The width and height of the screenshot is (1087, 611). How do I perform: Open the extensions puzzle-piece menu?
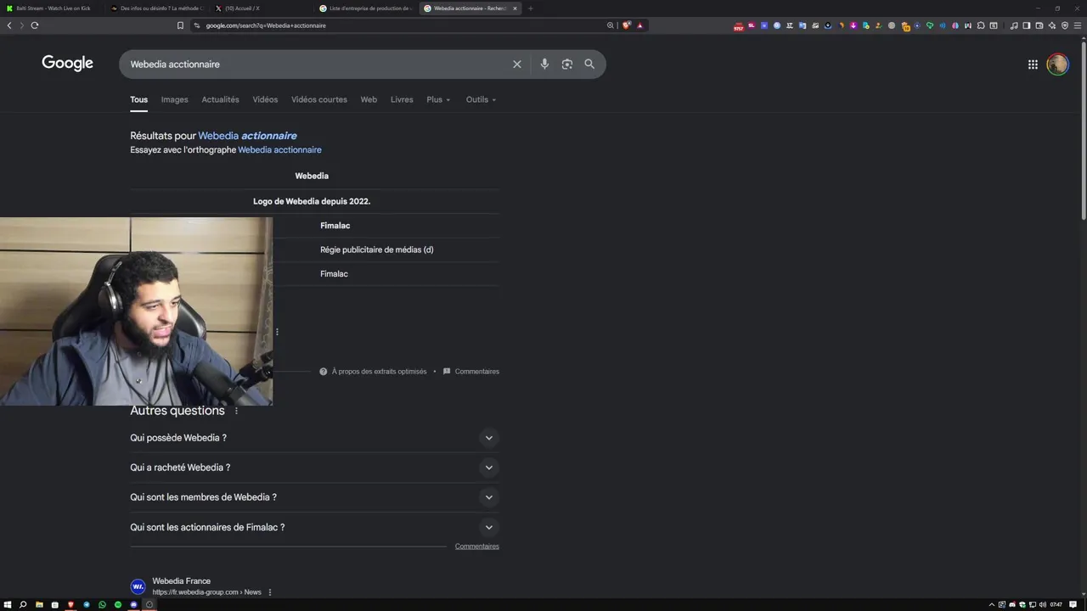tap(981, 25)
